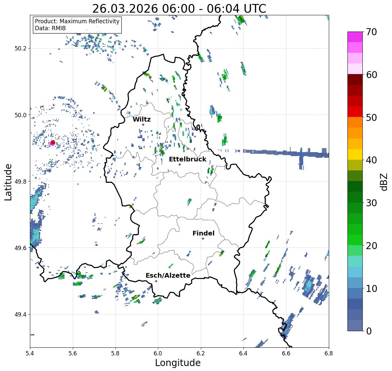Click the magenta 70 dBZ colorbar segment
This screenshot has width=392, height=371.
[x=355, y=37]
